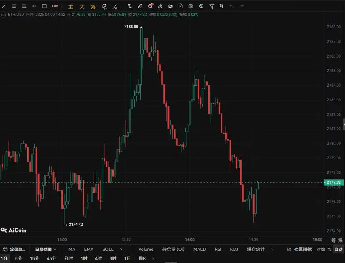345x263 pixels.
Task: Click the magnifier zoom icon with red dot
Action: click(x=150, y=6)
